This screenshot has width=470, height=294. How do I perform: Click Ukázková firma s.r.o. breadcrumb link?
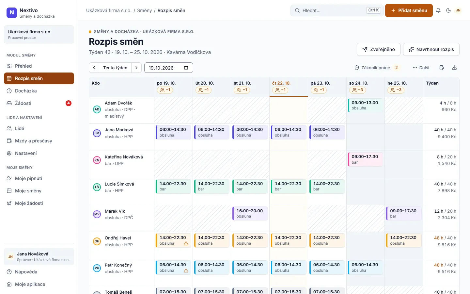[109, 10]
